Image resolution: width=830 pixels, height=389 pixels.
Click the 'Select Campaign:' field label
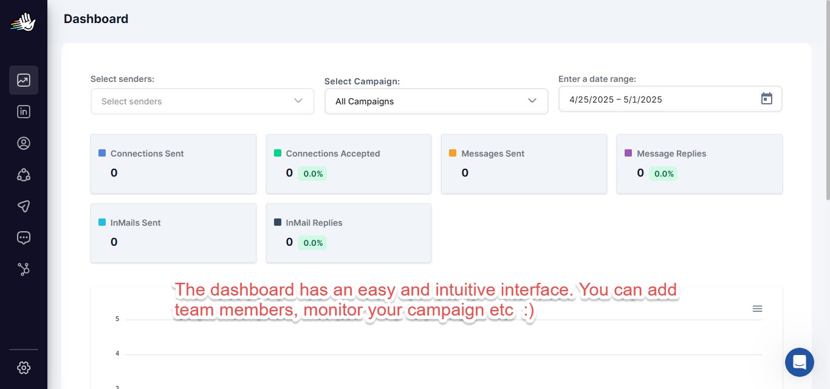[x=362, y=81]
